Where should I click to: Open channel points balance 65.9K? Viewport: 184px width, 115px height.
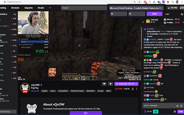click(x=148, y=112)
